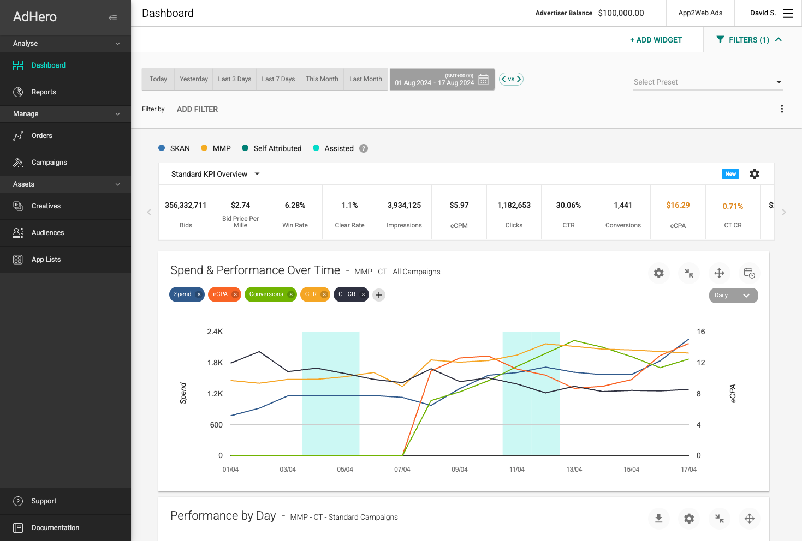
Task: Download the Performance by Day data
Action: pyautogui.click(x=658, y=519)
